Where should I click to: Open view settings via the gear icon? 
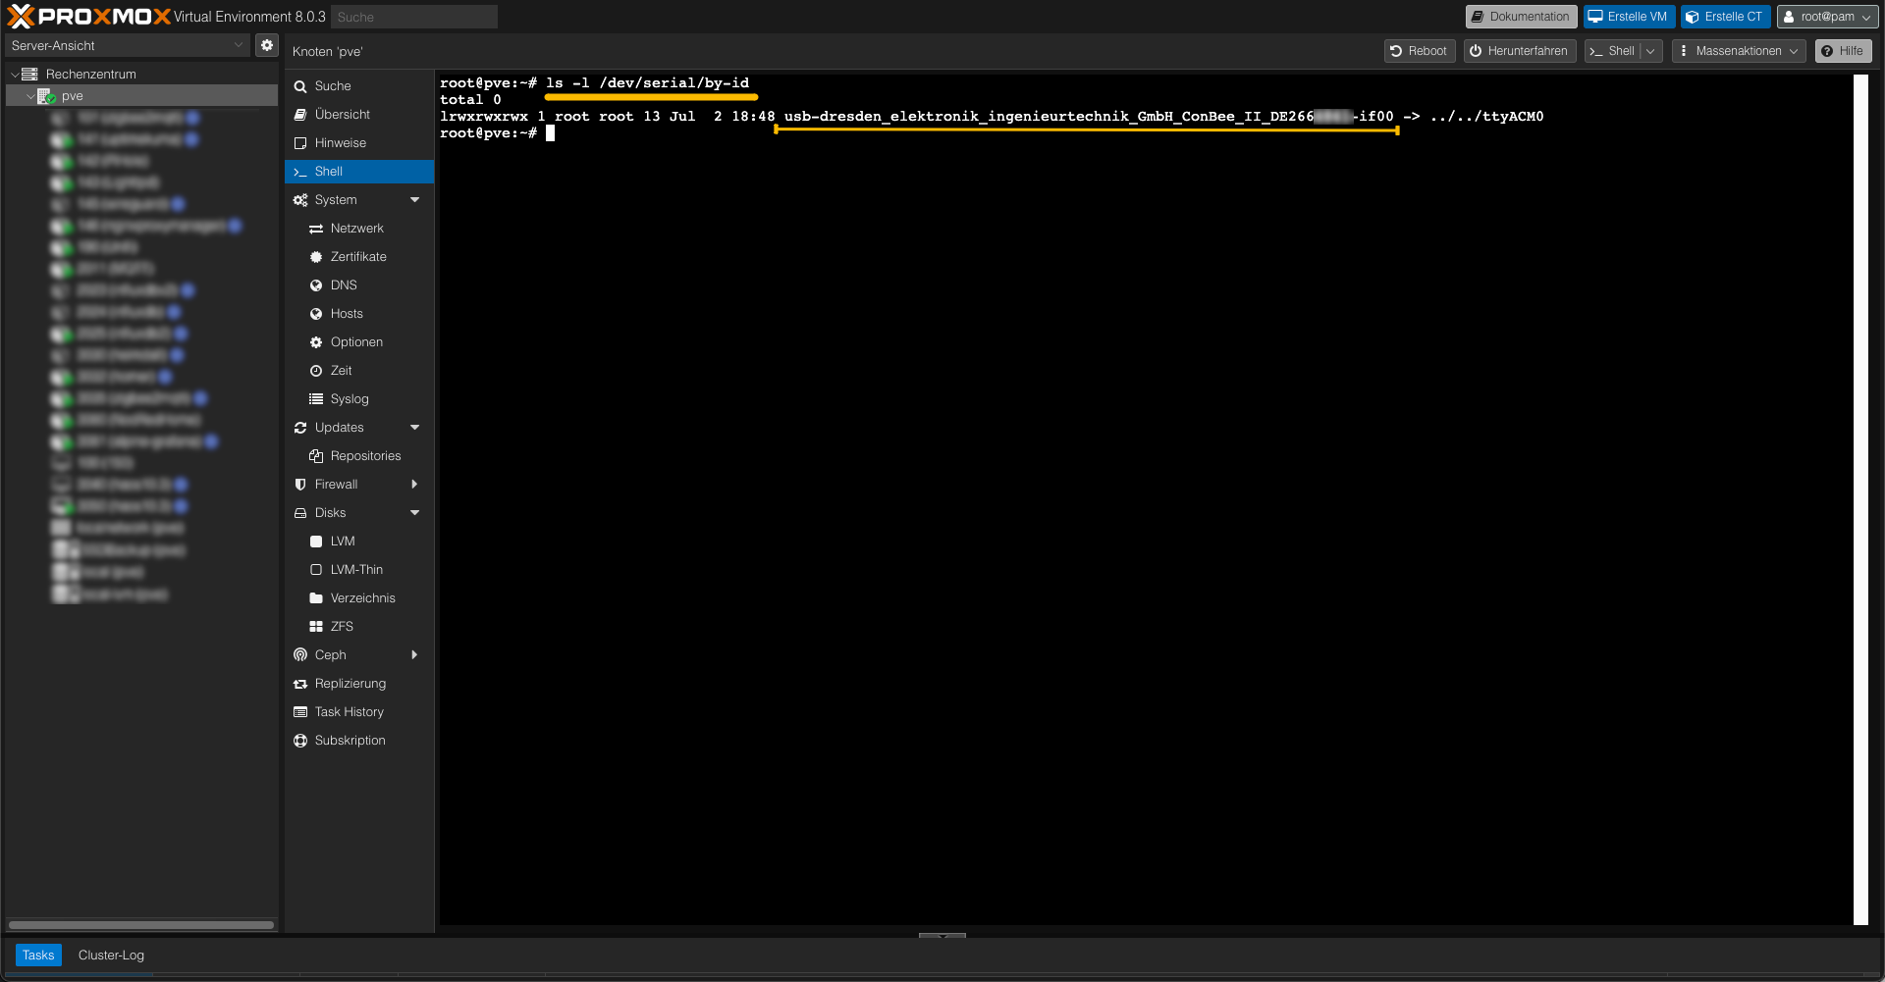click(266, 44)
